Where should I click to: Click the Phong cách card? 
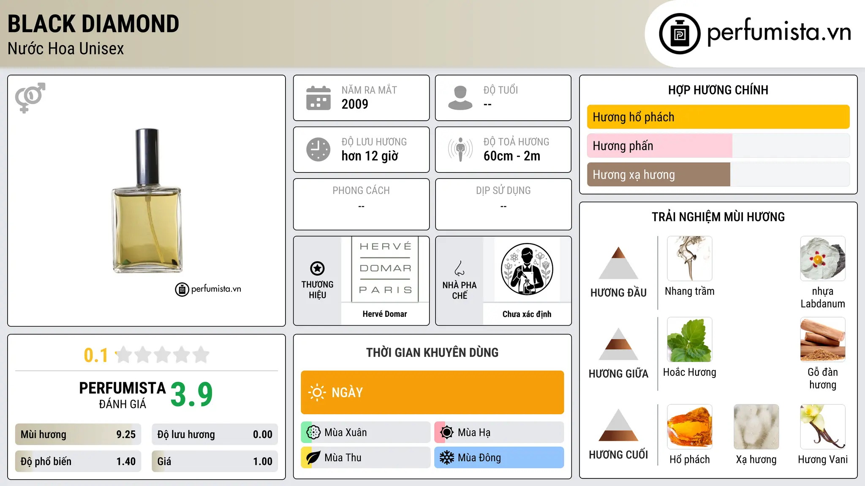361,204
